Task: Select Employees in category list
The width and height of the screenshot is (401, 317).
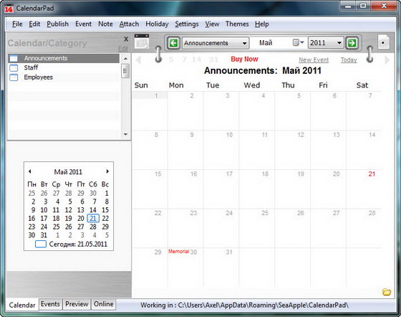Action: coord(64,77)
